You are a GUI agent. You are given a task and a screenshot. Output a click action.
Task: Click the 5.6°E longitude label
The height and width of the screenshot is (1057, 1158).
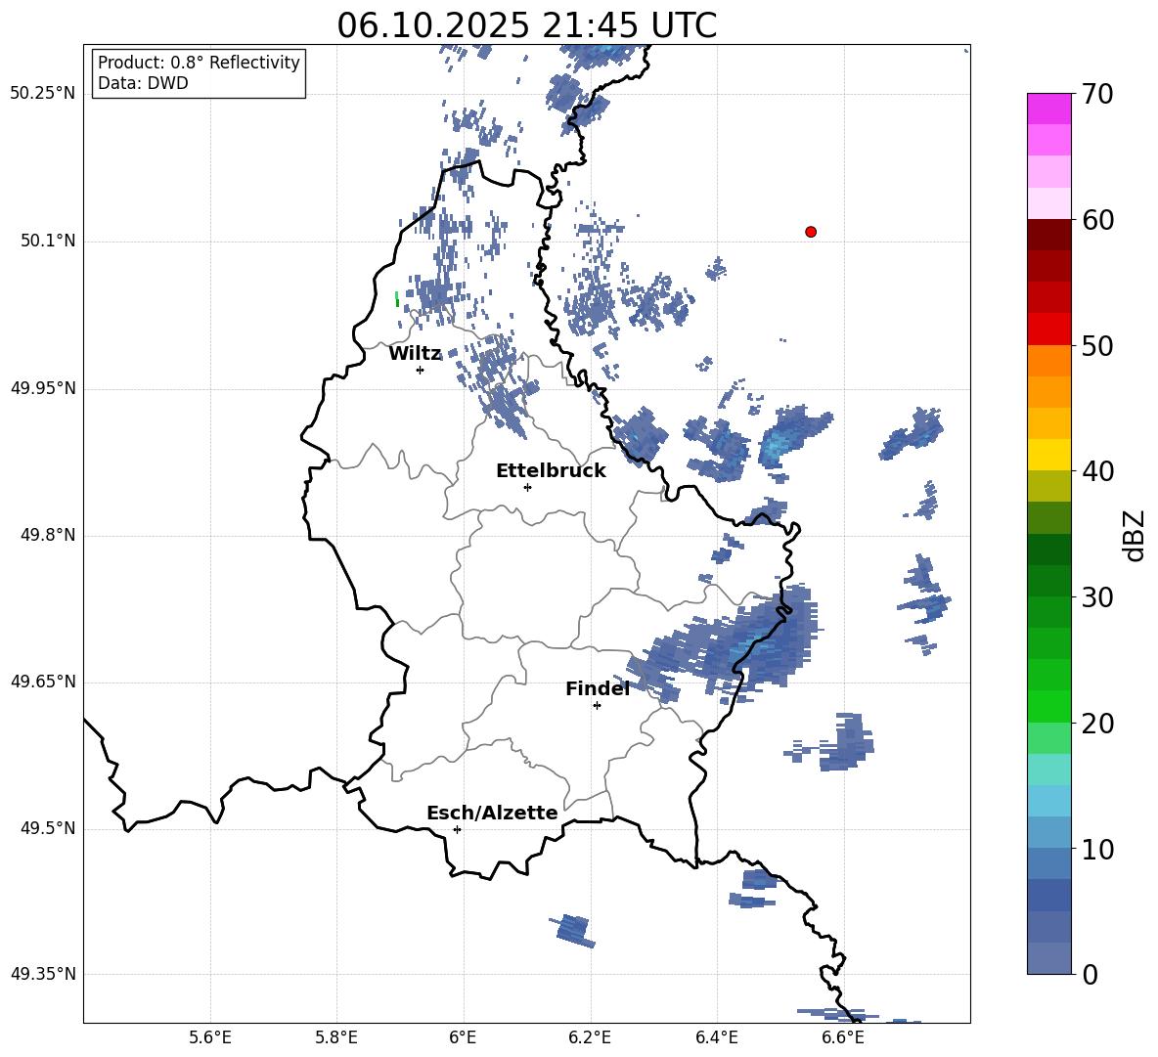click(x=210, y=1038)
